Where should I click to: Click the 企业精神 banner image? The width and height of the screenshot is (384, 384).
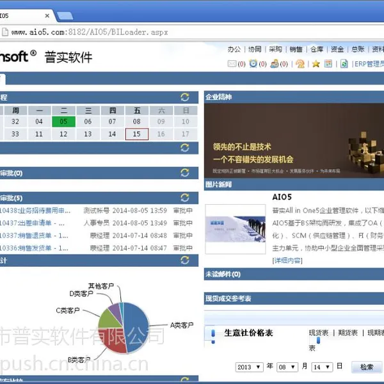pyautogui.click(x=294, y=141)
